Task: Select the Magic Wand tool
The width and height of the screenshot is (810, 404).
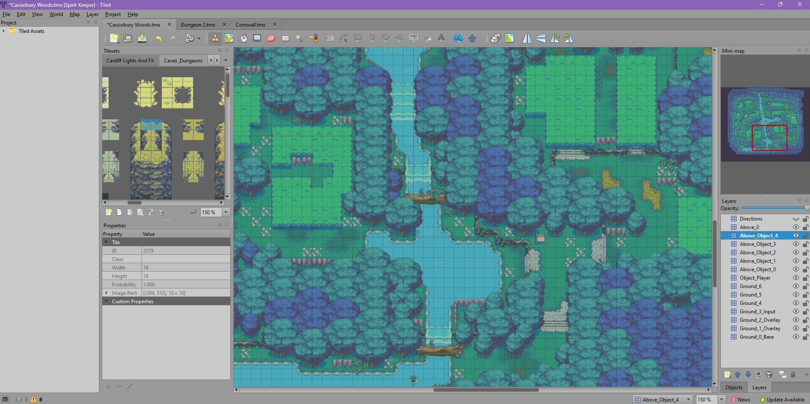Action: click(299, 38)
